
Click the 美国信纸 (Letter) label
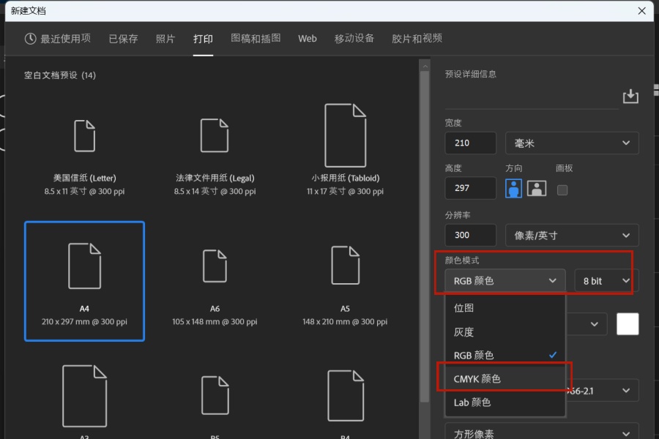tap(84, 178)
